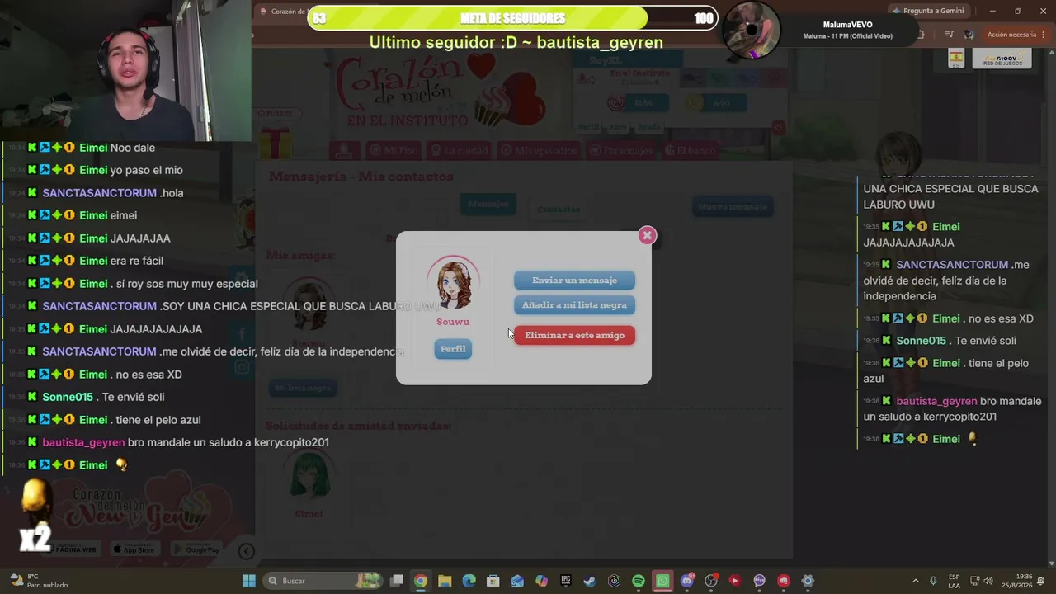The width and height of the screenshot is (1056, 594).
Task: Open 'La ciudad' menu item
Action: point(460,150)
